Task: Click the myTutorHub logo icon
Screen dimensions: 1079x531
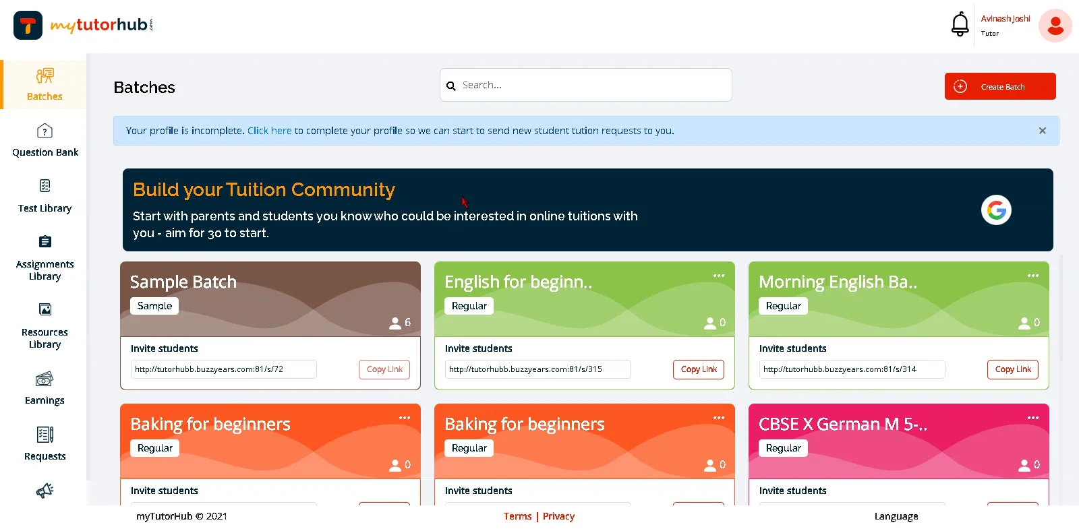Action: click(28, 26)
